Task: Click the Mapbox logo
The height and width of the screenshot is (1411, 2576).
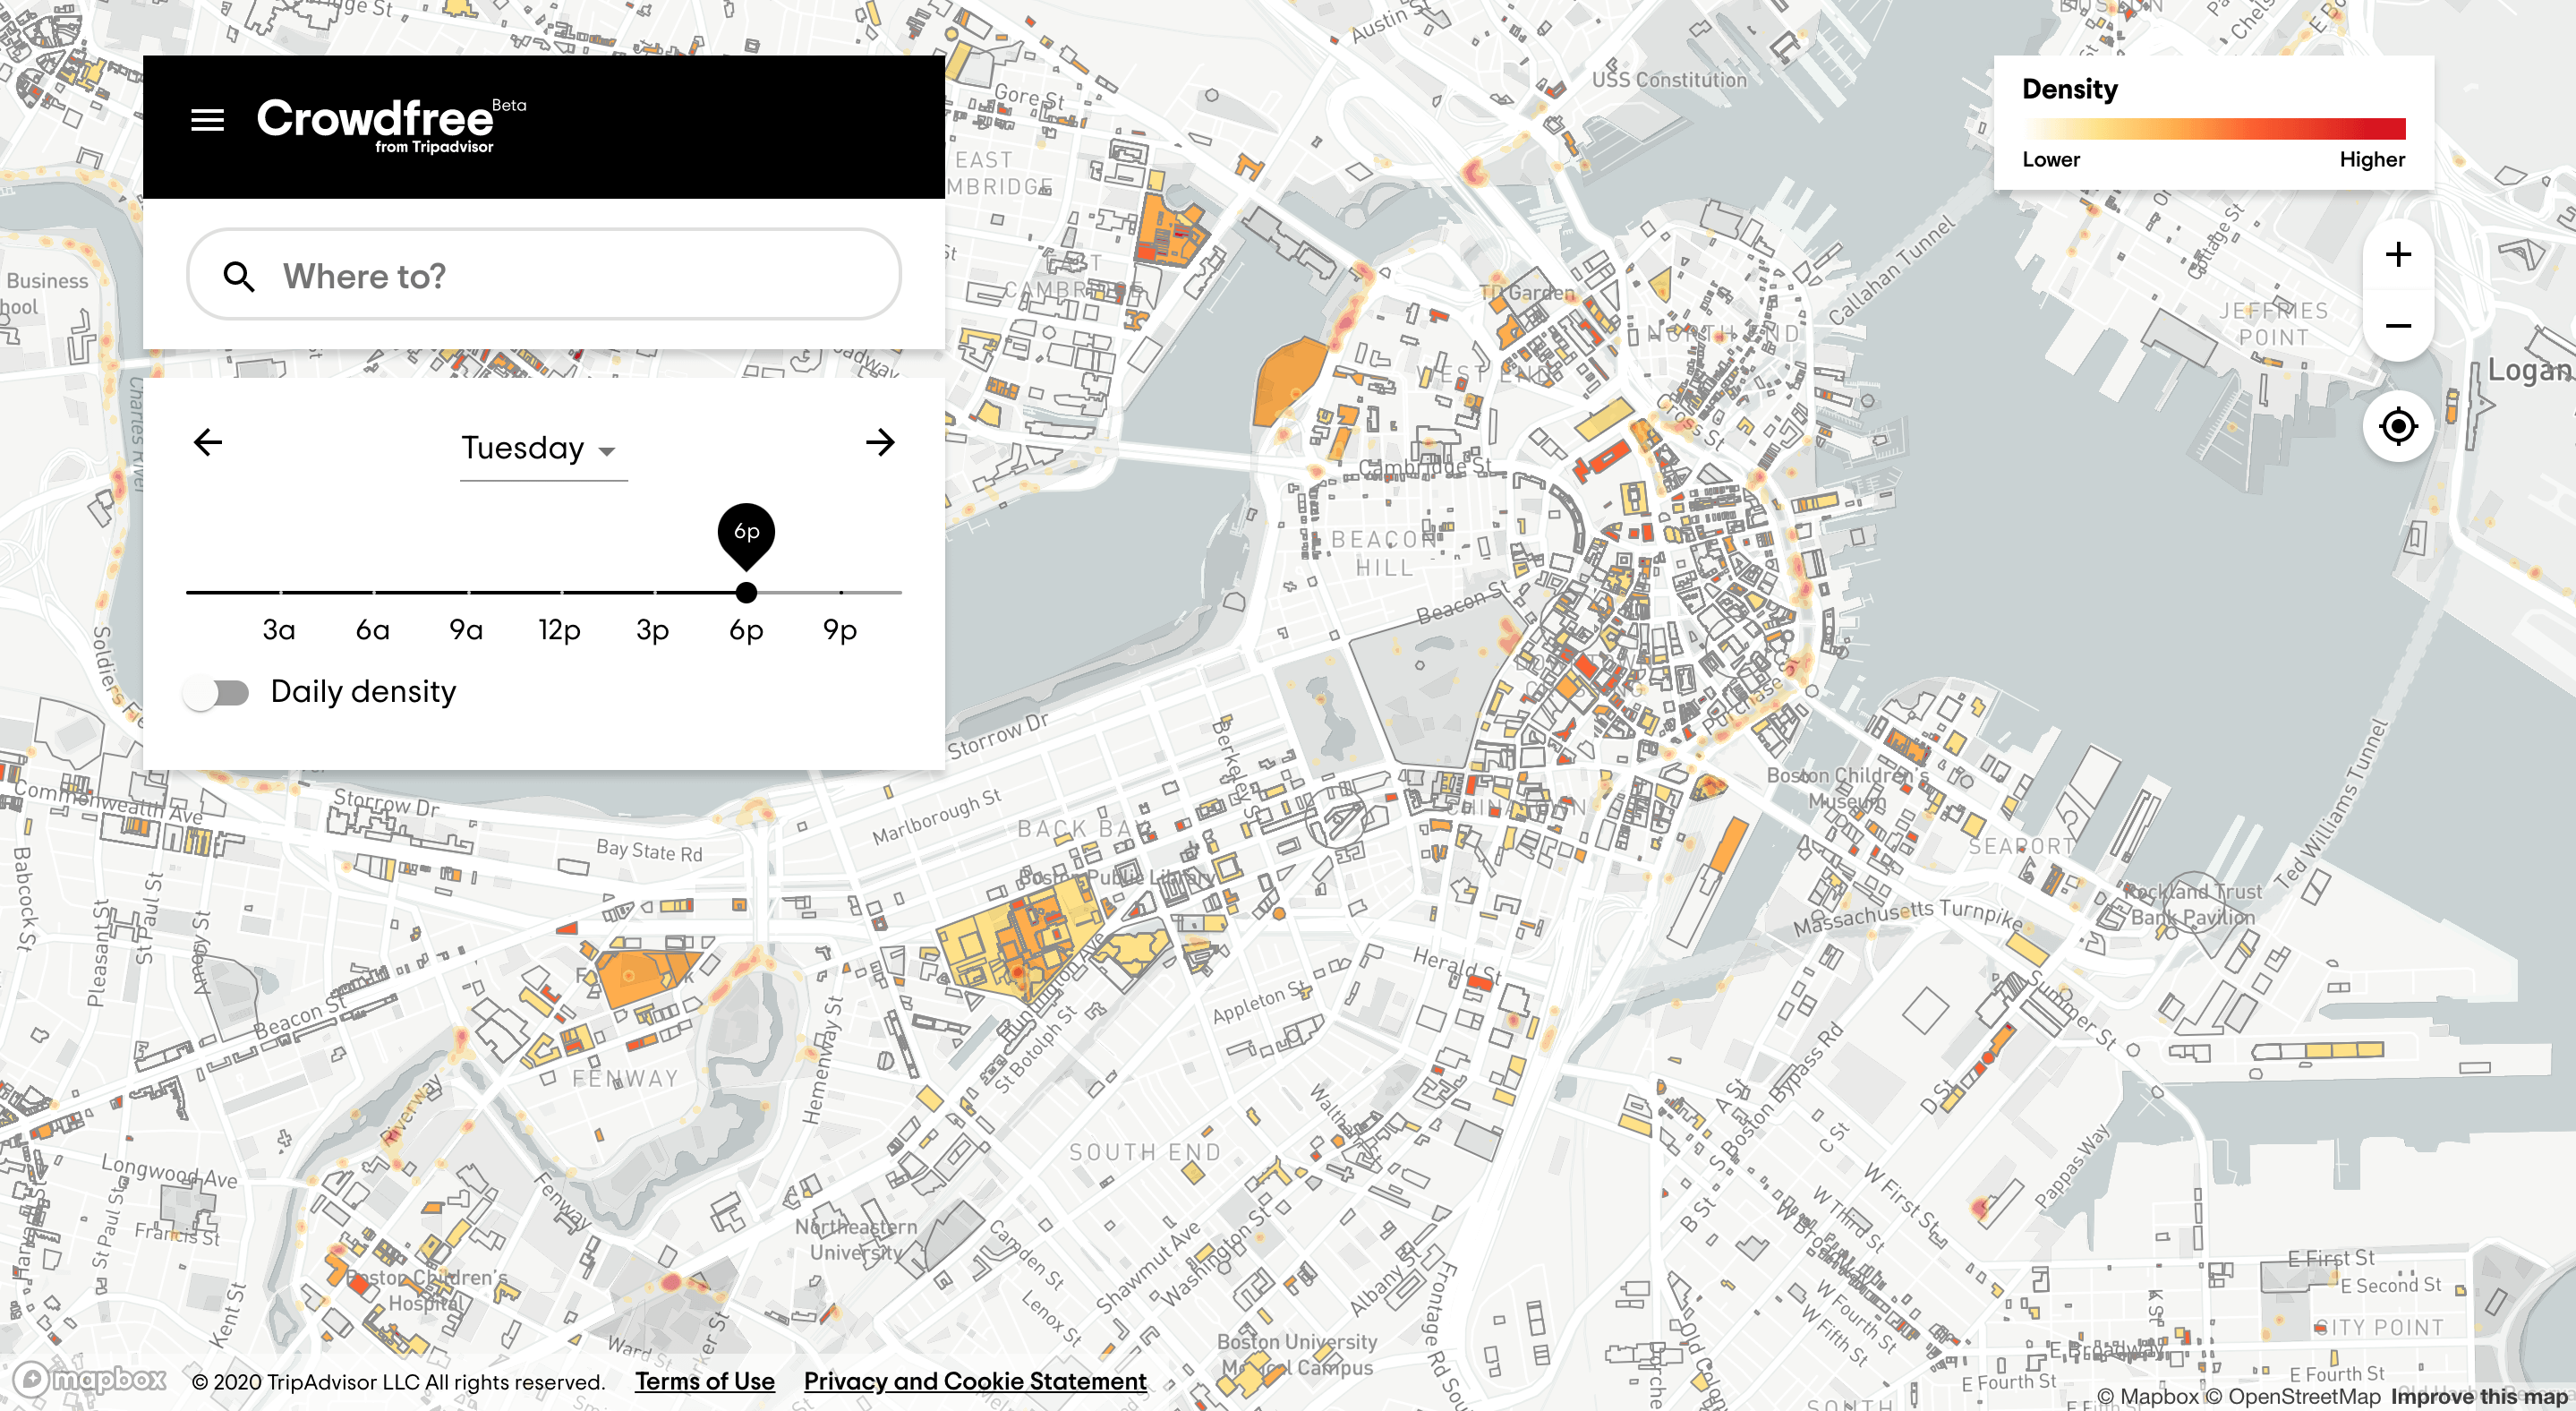Action: pos(90,1379)
